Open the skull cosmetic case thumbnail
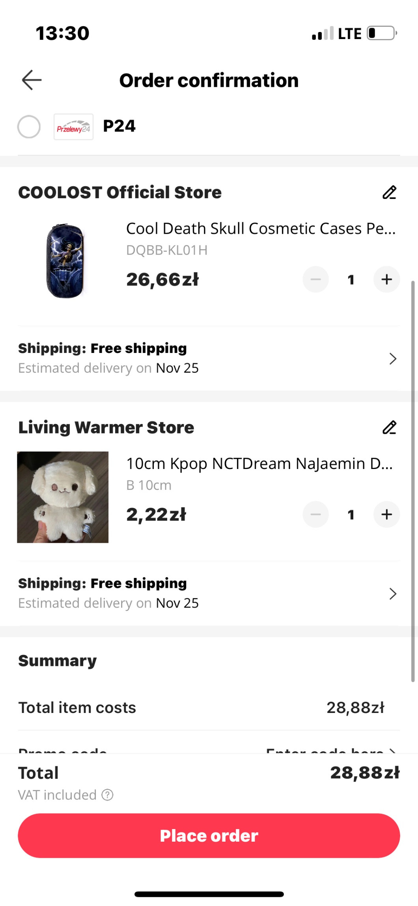 [x=65, y=261]
